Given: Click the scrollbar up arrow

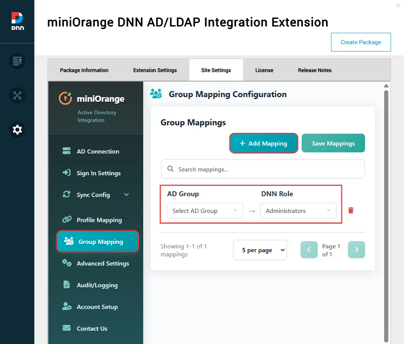Looking at the screenshot, I should click(x=386, y=86).
